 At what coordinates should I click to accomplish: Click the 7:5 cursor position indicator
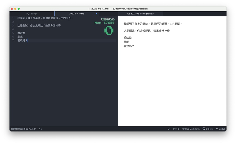click(40, 129)
